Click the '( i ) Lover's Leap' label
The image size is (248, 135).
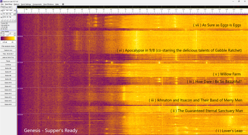(x=229, y=131)
